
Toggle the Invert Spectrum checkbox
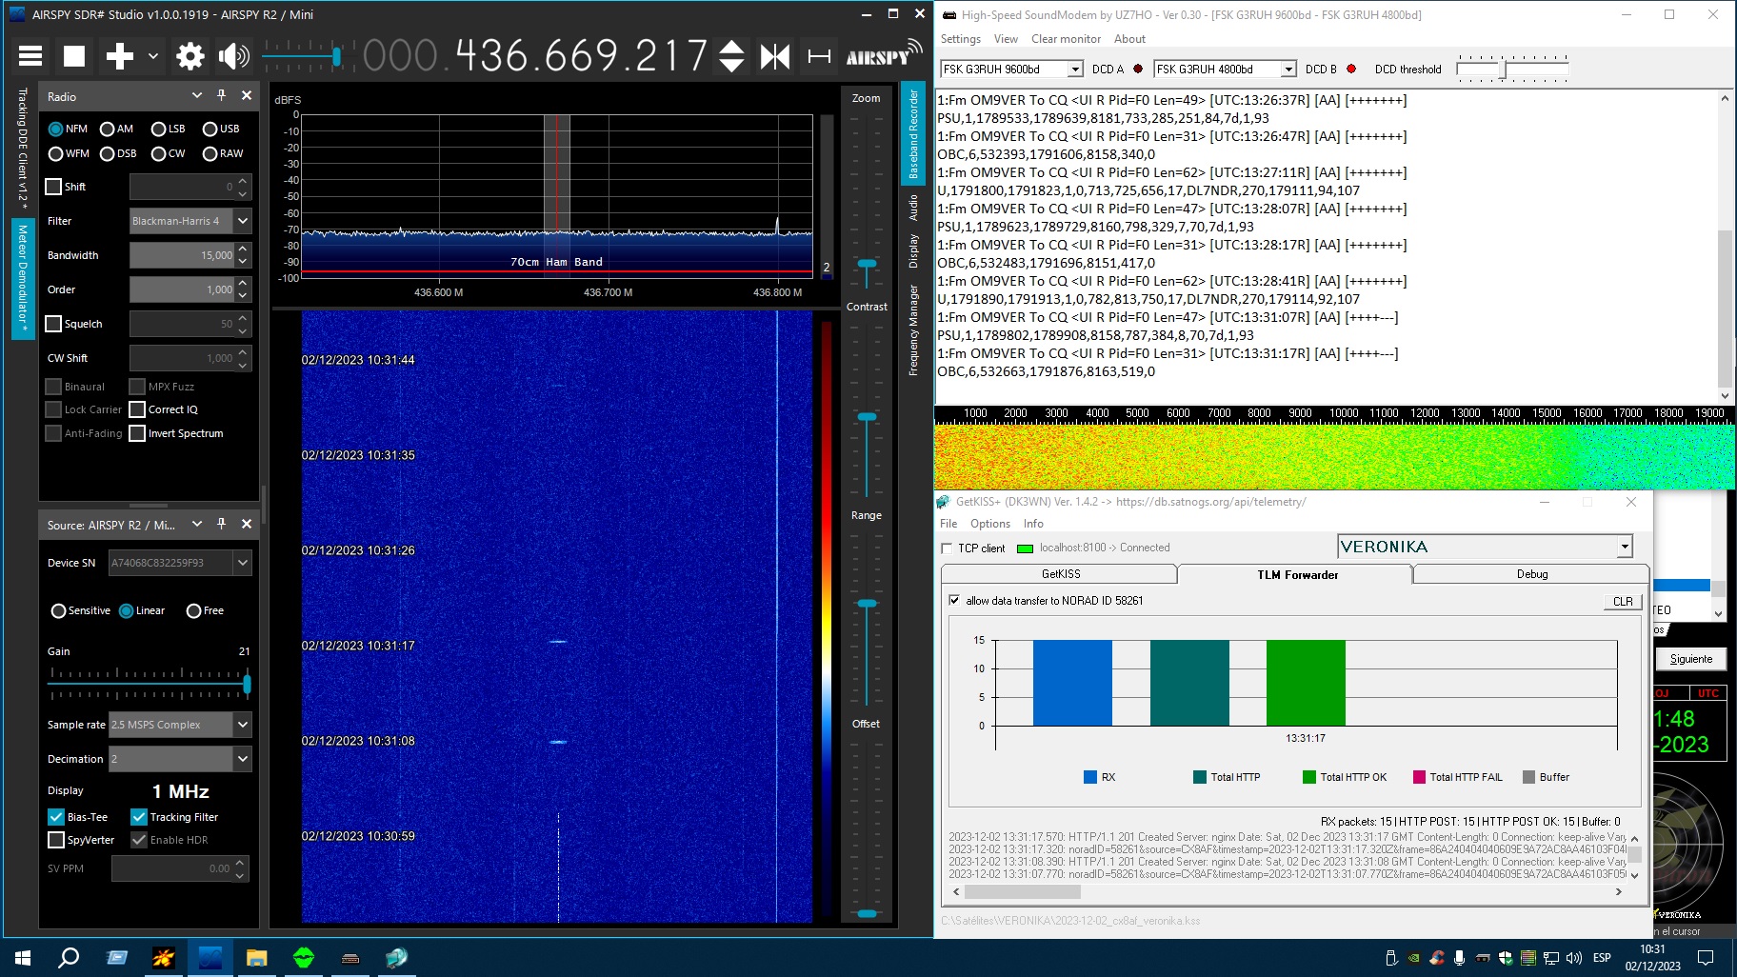137,433
